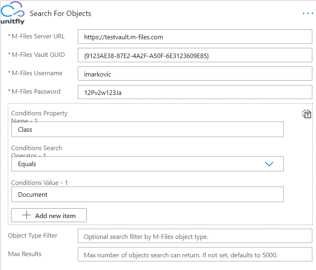Screen dimensions: 316x270
Task: Click the Unitfly cloud logo icon
Action: [13, 13]
